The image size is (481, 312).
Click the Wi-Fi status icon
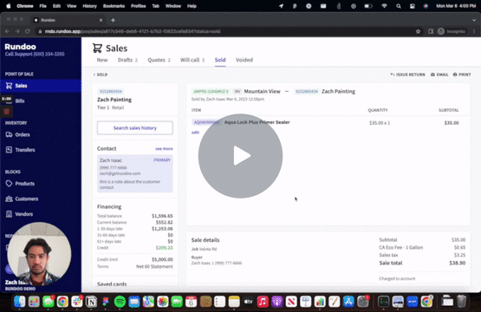click(384, 6)
